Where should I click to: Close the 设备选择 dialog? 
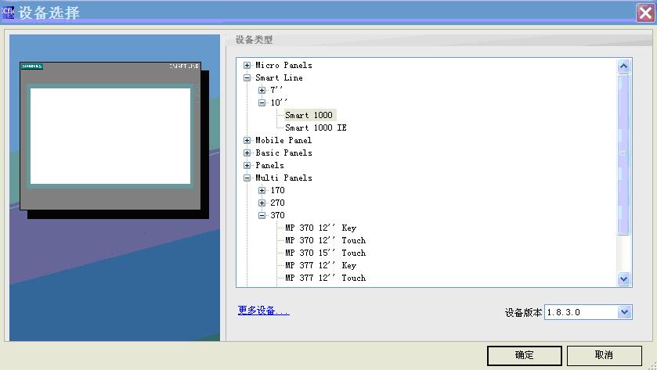[x=645, y=13]
